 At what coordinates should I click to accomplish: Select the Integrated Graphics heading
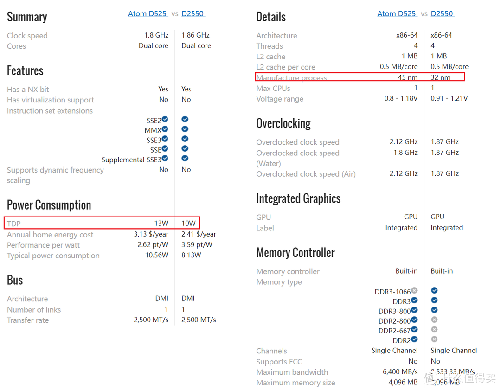(298, 198)
